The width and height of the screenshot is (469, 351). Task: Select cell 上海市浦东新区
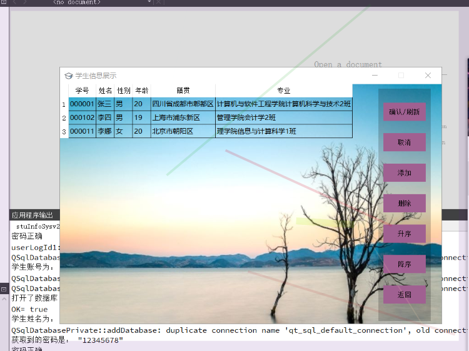tap(183, 117)
